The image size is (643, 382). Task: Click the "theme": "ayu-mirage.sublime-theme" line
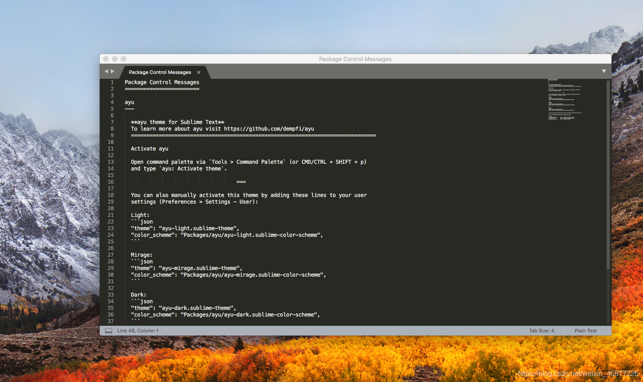pos(187,268)
